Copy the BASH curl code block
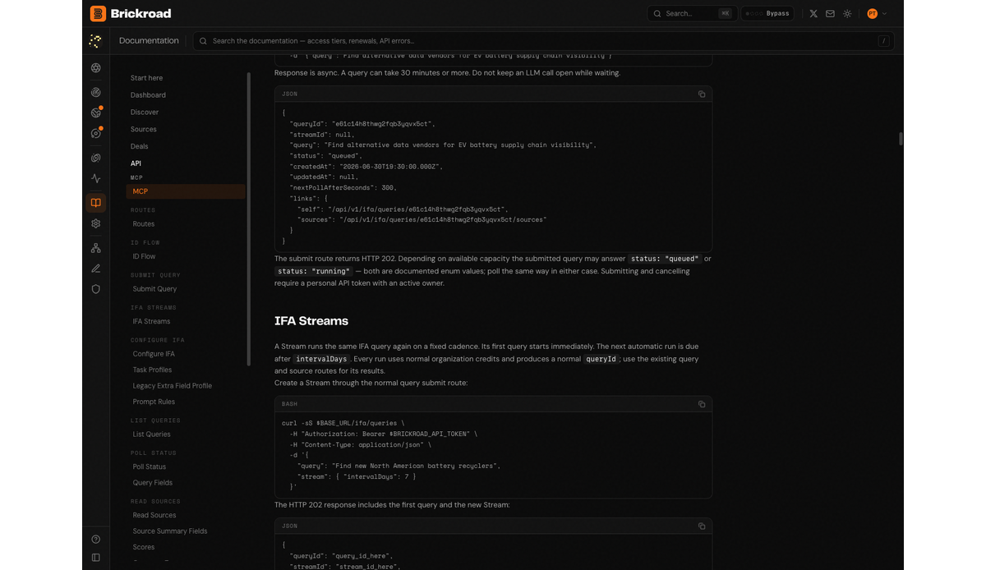Screen dimensions: 986x570 point(702,404)
